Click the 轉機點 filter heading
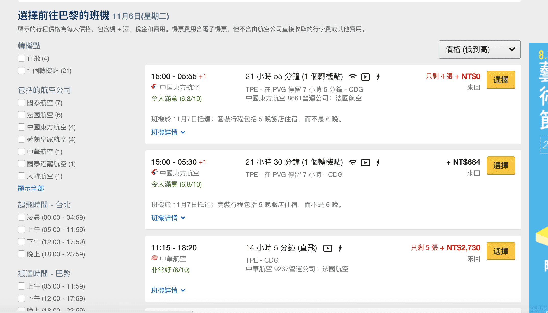The height and width of the screenshot is (313, 548). tap(29, 46)
